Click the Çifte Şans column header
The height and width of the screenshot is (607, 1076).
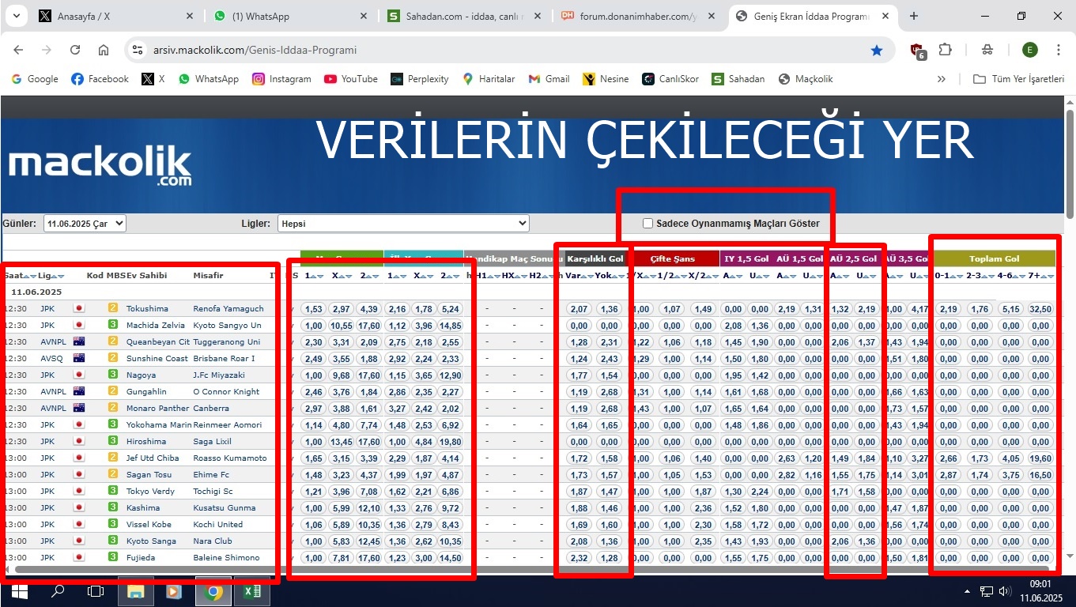pyautogui.click(x=673, y=258)
